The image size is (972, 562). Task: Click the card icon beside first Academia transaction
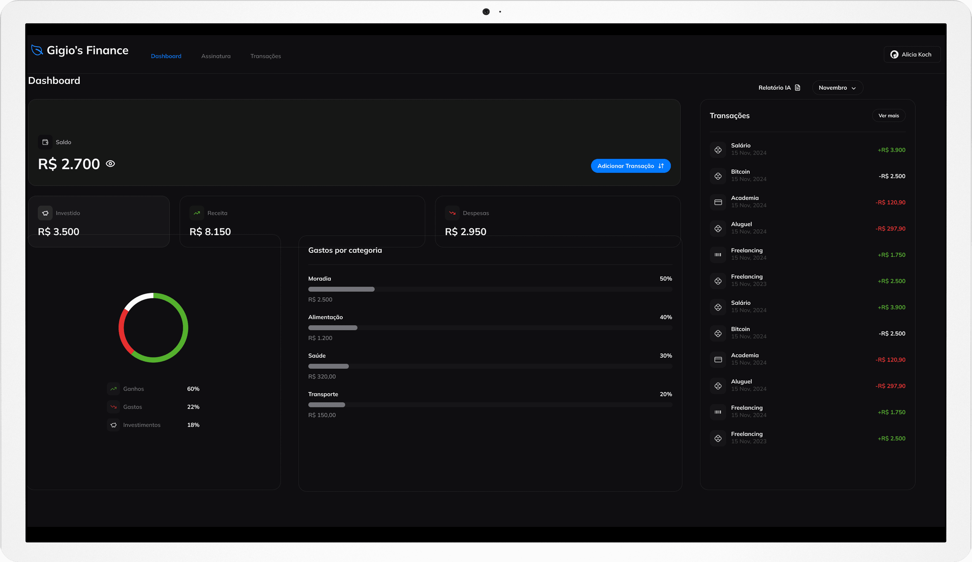(718, 202)
